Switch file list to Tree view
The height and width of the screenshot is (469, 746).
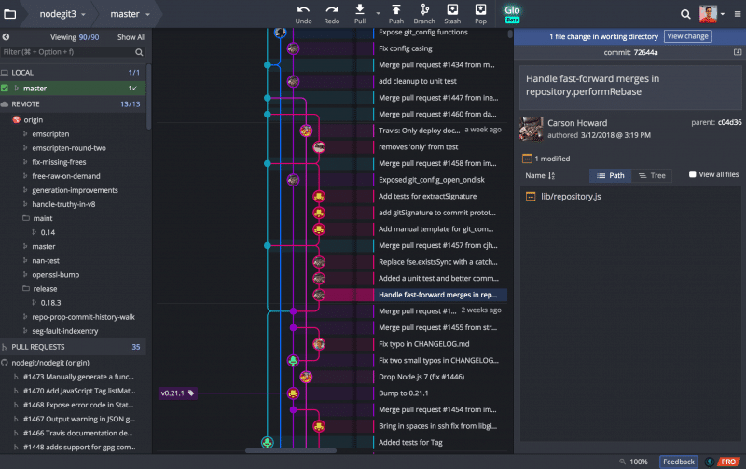[x=652, y=175]
